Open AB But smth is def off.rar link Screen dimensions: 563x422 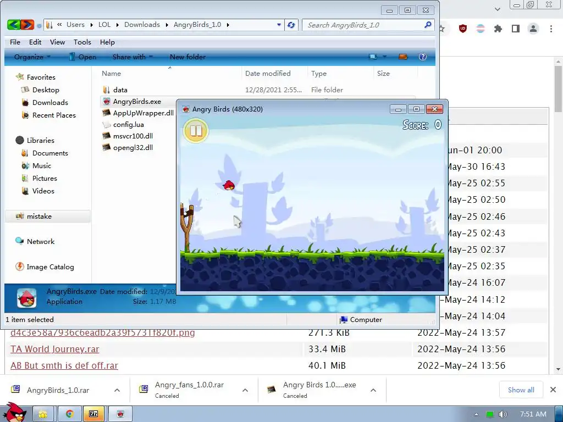pyautogui.click(x=64, y=365)
